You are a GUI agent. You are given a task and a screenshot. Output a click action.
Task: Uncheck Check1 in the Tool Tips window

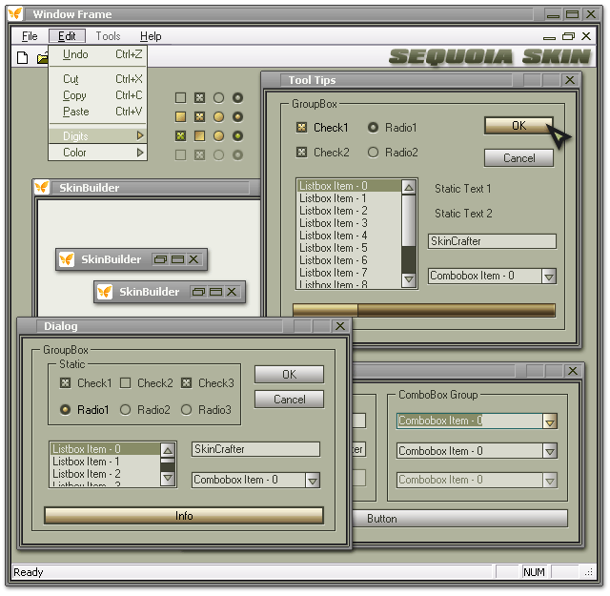tap(301, 128)
